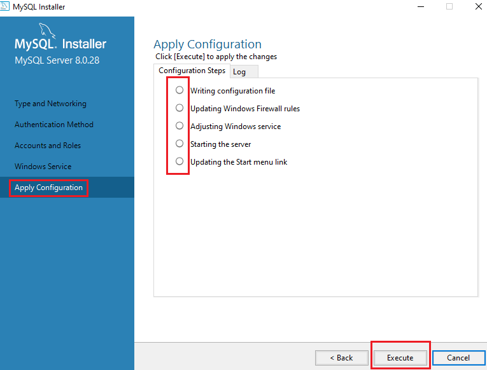Viewport: 487px width, 370px height.
Task: Minimize the MySQL Installer window
Action: coord(421,6)
